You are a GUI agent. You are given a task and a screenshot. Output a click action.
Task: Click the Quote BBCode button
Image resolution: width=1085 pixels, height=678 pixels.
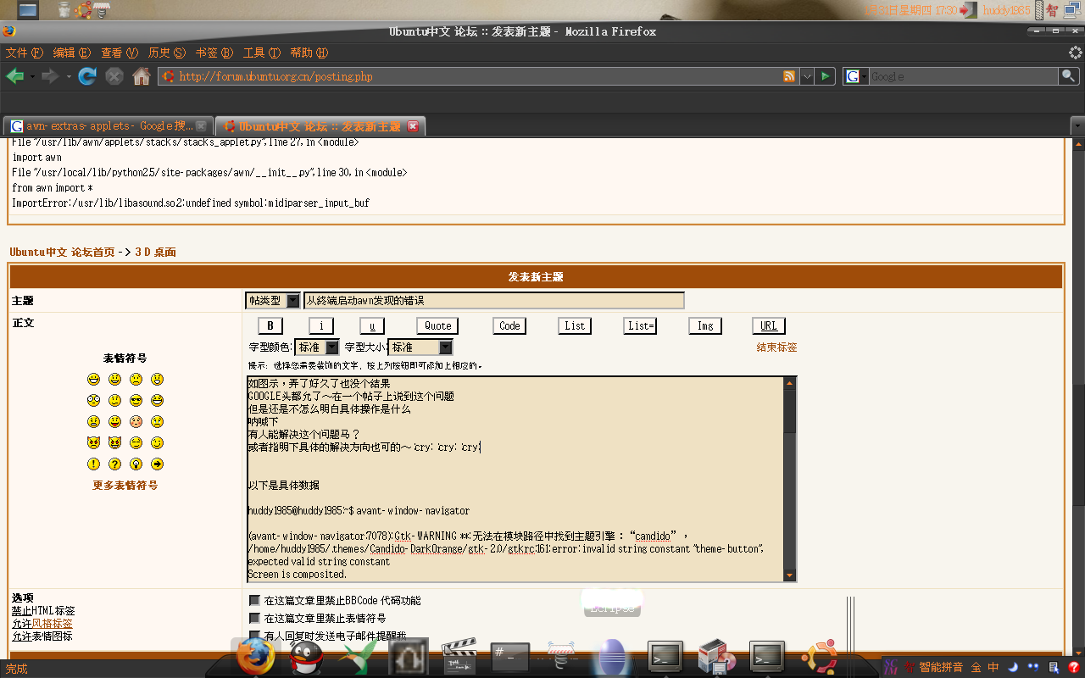coord(437,325)
